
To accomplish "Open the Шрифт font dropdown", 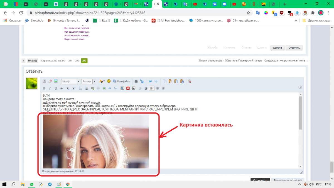I will pos(70,81).
